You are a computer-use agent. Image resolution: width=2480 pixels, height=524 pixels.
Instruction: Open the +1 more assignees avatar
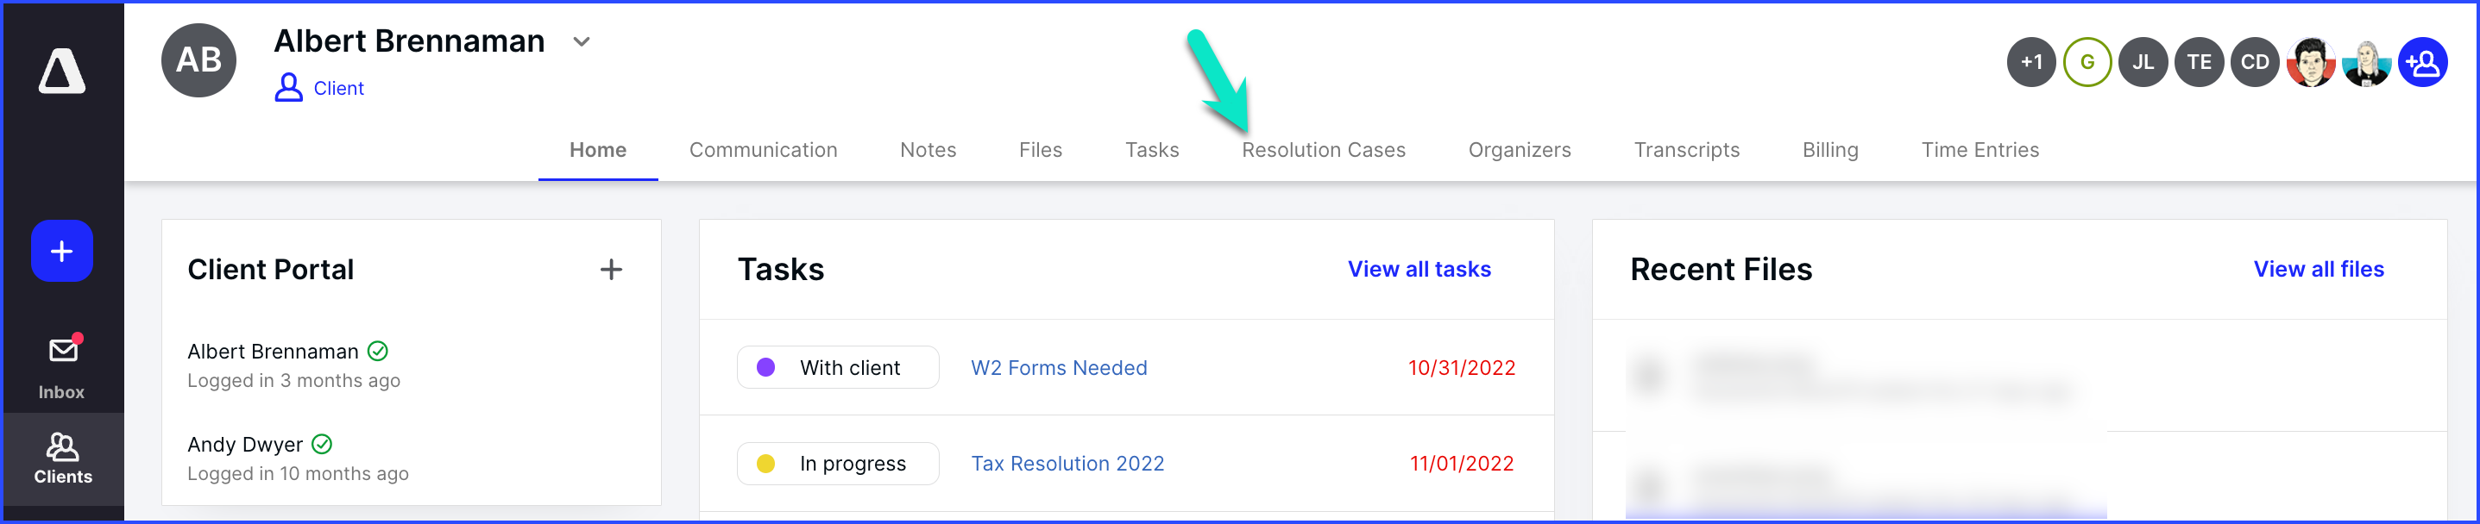tap(2031, 63)
